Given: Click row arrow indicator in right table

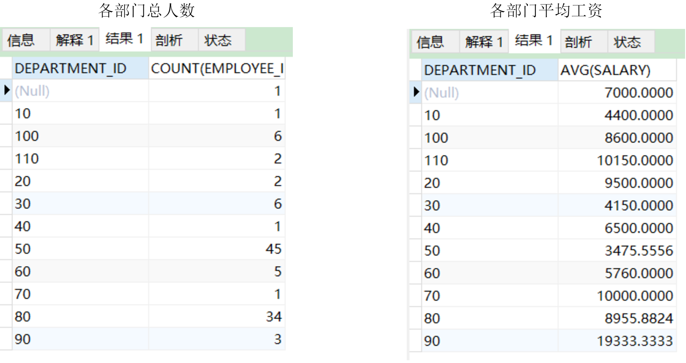Looking at the screenshot, I should 416,92.
